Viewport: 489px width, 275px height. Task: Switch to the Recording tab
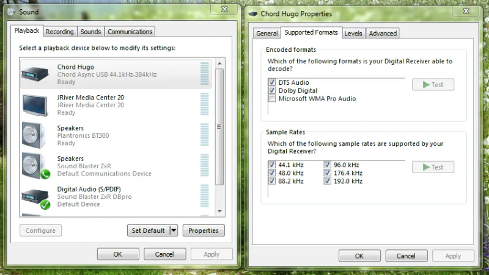[x=59, y=32]
